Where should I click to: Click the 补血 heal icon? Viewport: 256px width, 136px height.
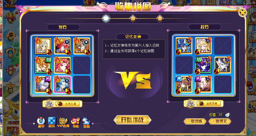(75, 123)
